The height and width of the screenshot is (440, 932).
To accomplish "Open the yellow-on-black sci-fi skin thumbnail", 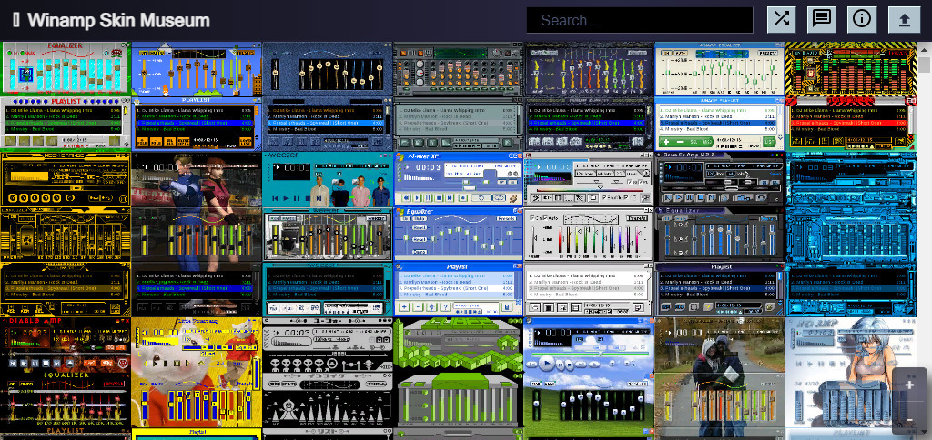I will [x=66, y=234].
